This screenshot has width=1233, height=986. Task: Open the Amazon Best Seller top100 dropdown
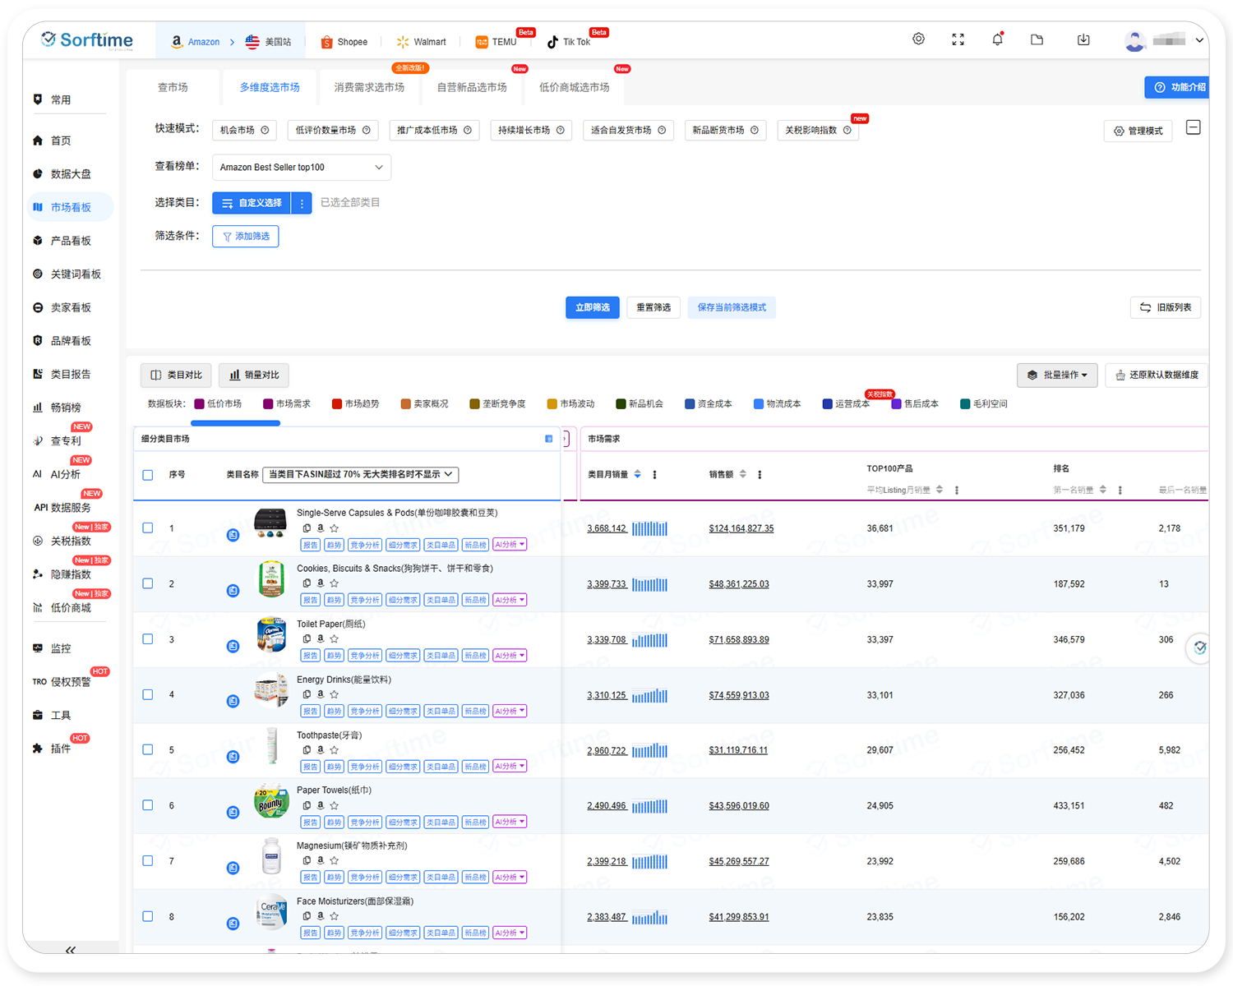301,168
